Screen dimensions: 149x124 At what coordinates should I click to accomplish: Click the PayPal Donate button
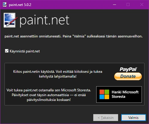[x=128, y=76]
